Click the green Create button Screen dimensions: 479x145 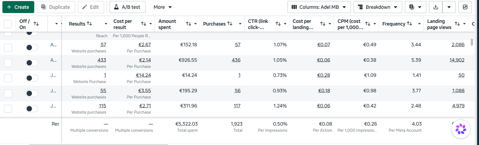[18, 7]
